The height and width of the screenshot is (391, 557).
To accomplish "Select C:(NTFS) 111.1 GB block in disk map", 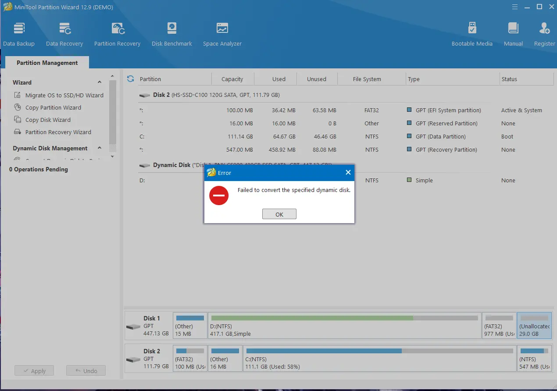I will [x=380, y=358].
